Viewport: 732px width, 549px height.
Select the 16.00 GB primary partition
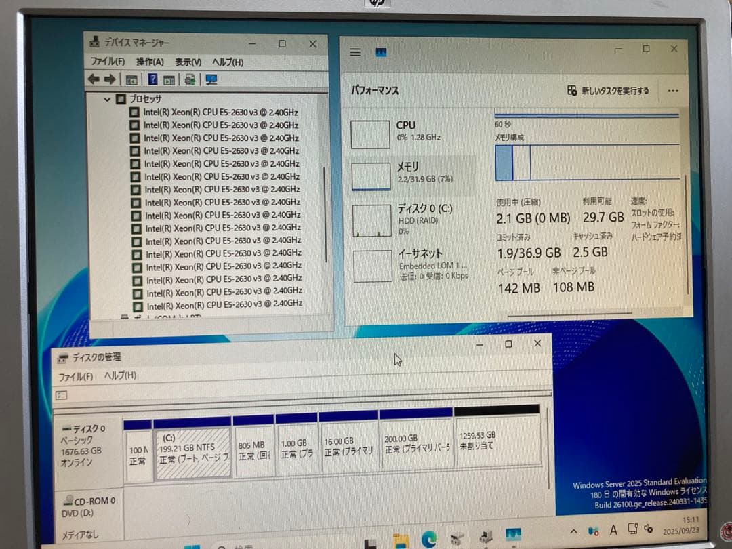pos(349,446)
